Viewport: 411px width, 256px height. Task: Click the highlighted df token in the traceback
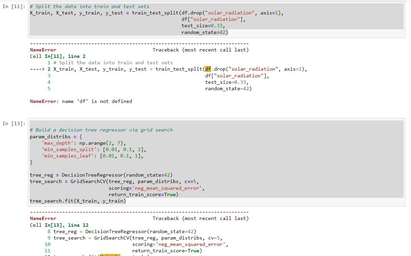[208, 69]
